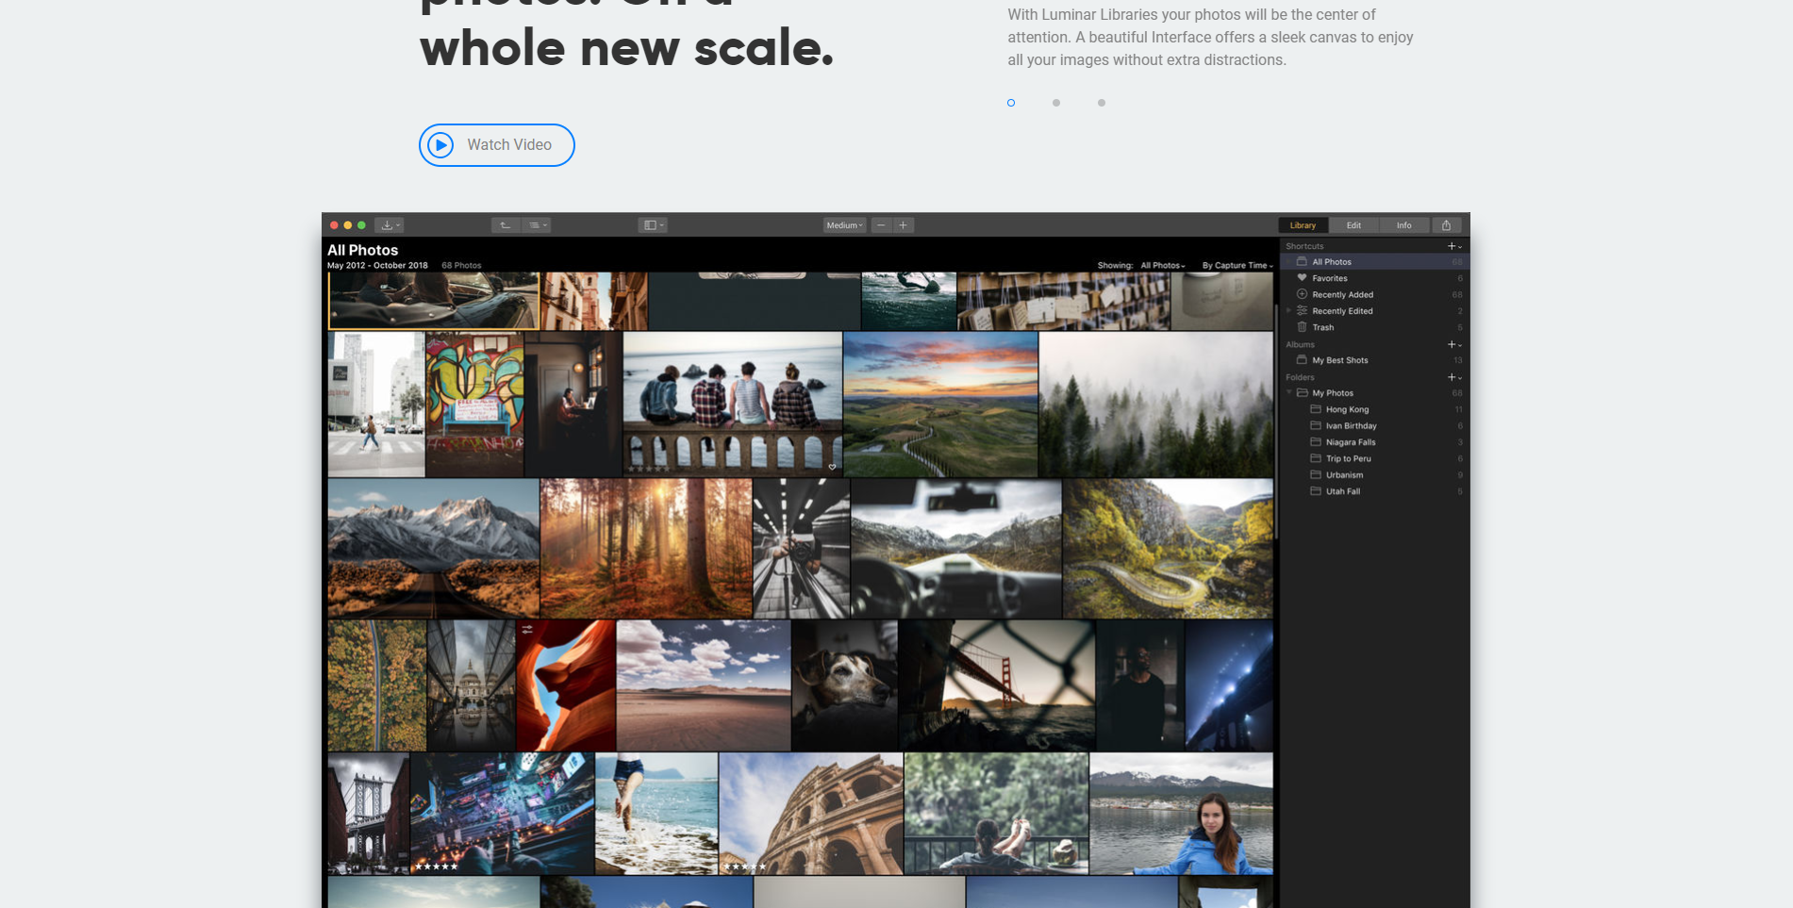The height and width of the screenshot is (908, 1793).
Task: Click the Ivan Birthday folder icon
Action: [1316, 425]
